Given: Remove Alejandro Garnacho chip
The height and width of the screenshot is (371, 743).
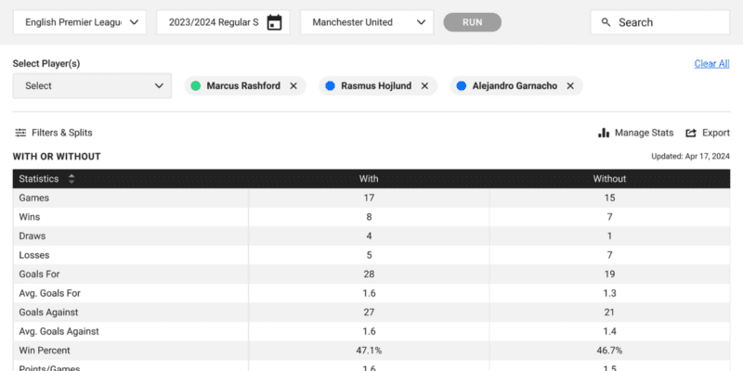Looking at the screenshot, I should click(x=570, y=85).
